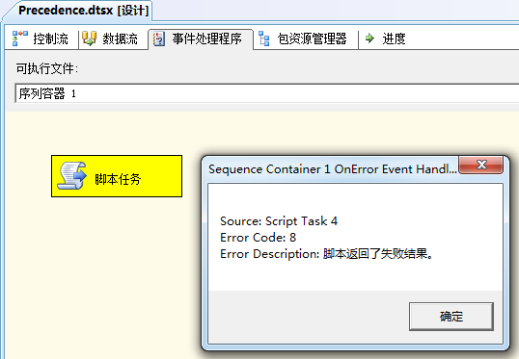Click the dialog title Sequence Container 1 OnError
519x359 pixels.
tap(333, 169)
